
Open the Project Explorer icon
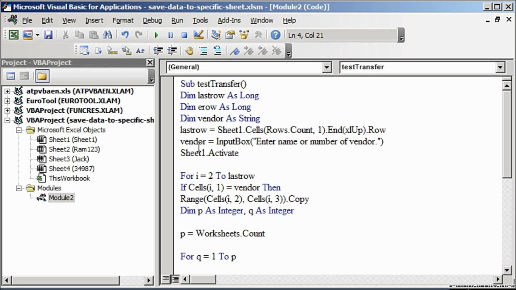216,35
